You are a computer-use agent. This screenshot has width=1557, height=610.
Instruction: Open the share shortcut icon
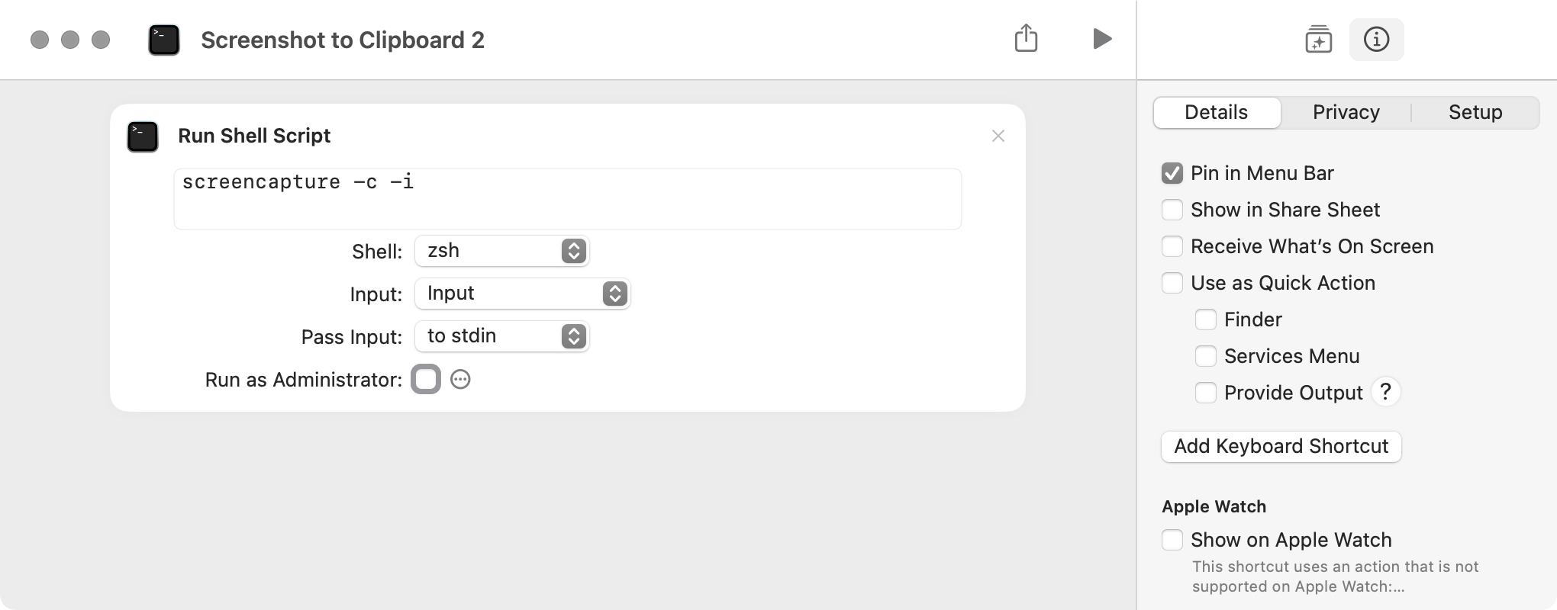(1026, 38)
